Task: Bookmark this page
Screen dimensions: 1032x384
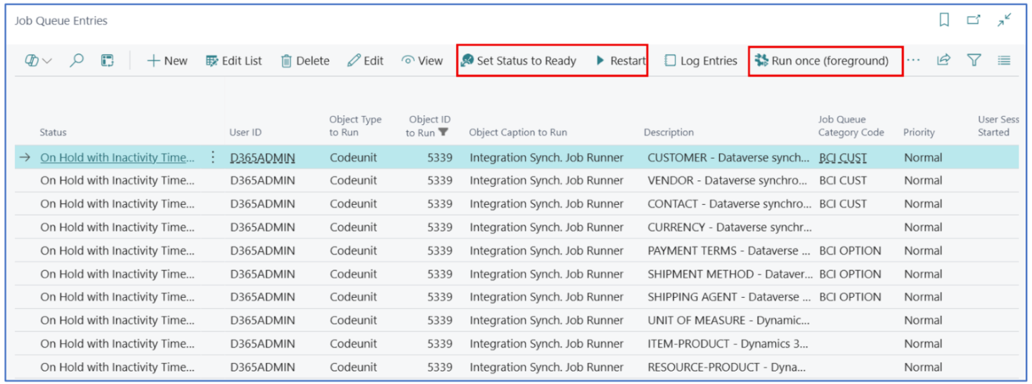Action: pos(945,20)
